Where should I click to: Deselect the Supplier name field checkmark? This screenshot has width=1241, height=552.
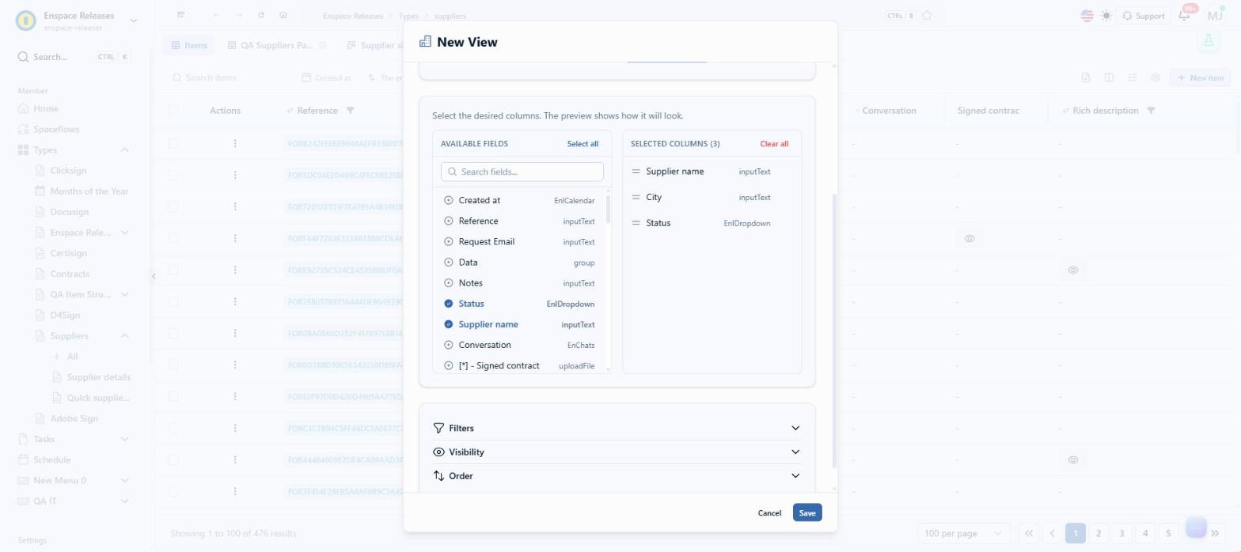pos(449,324)
